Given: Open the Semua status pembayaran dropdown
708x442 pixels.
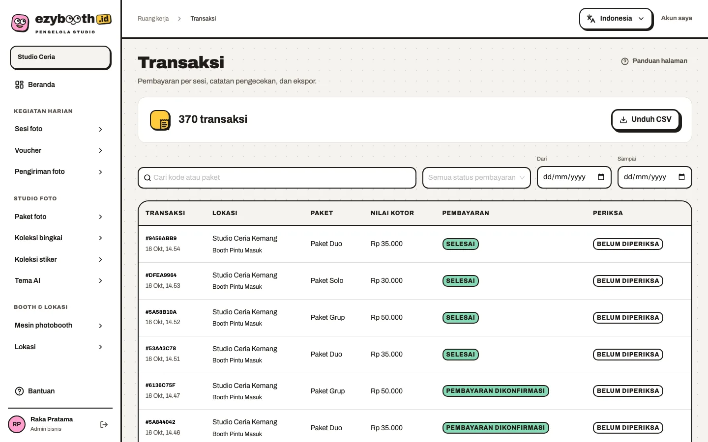Looking at the screenshot, I should 476,178.
